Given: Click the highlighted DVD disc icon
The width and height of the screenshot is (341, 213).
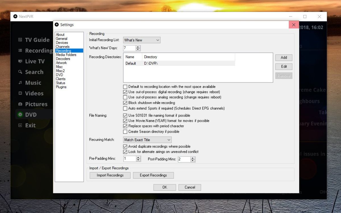Looking at the screenshot, I should coord(20,115).
